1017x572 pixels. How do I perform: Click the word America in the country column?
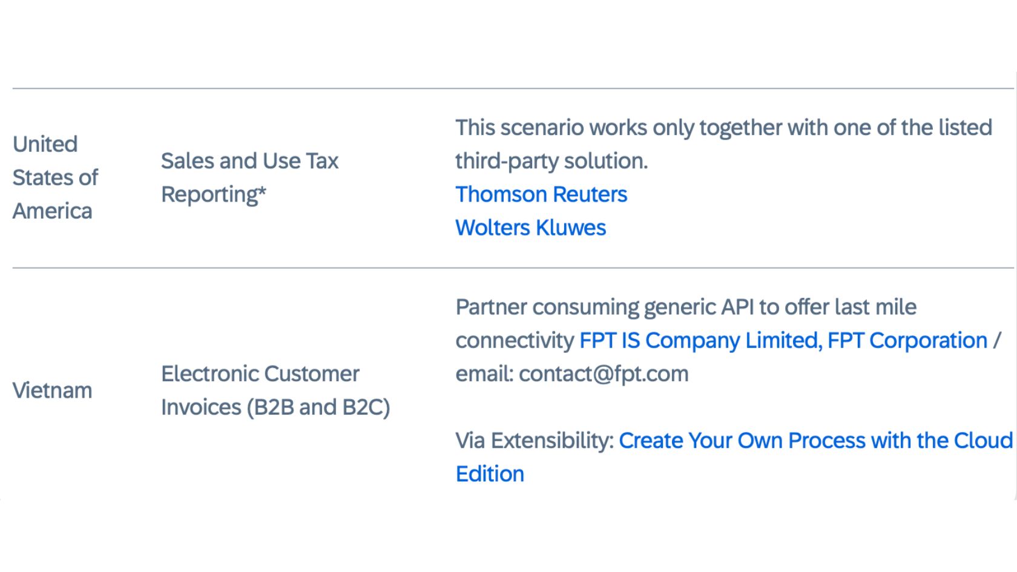point(52,211)
